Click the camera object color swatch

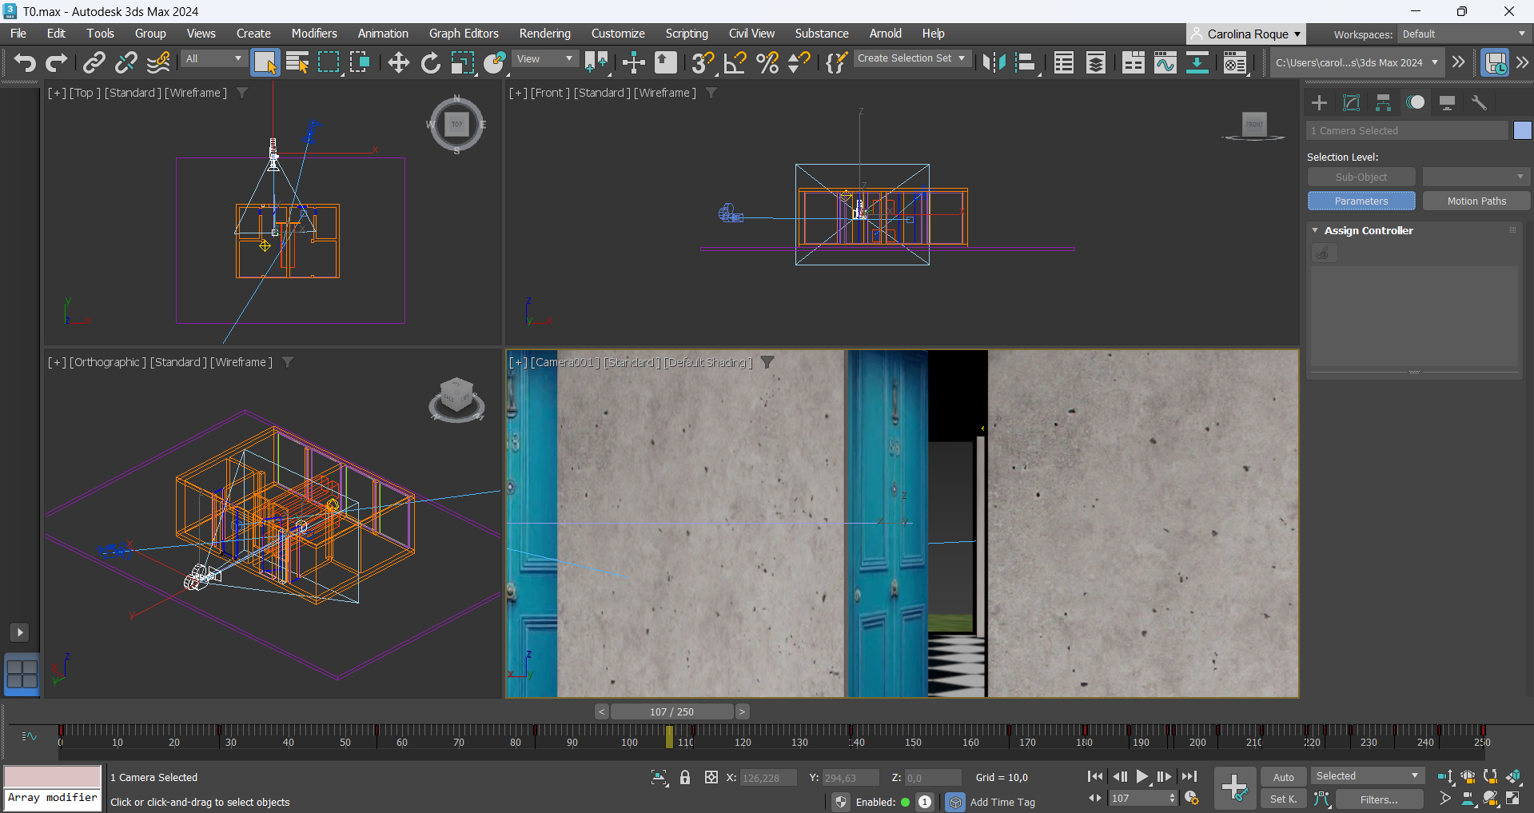point(1522,130)
